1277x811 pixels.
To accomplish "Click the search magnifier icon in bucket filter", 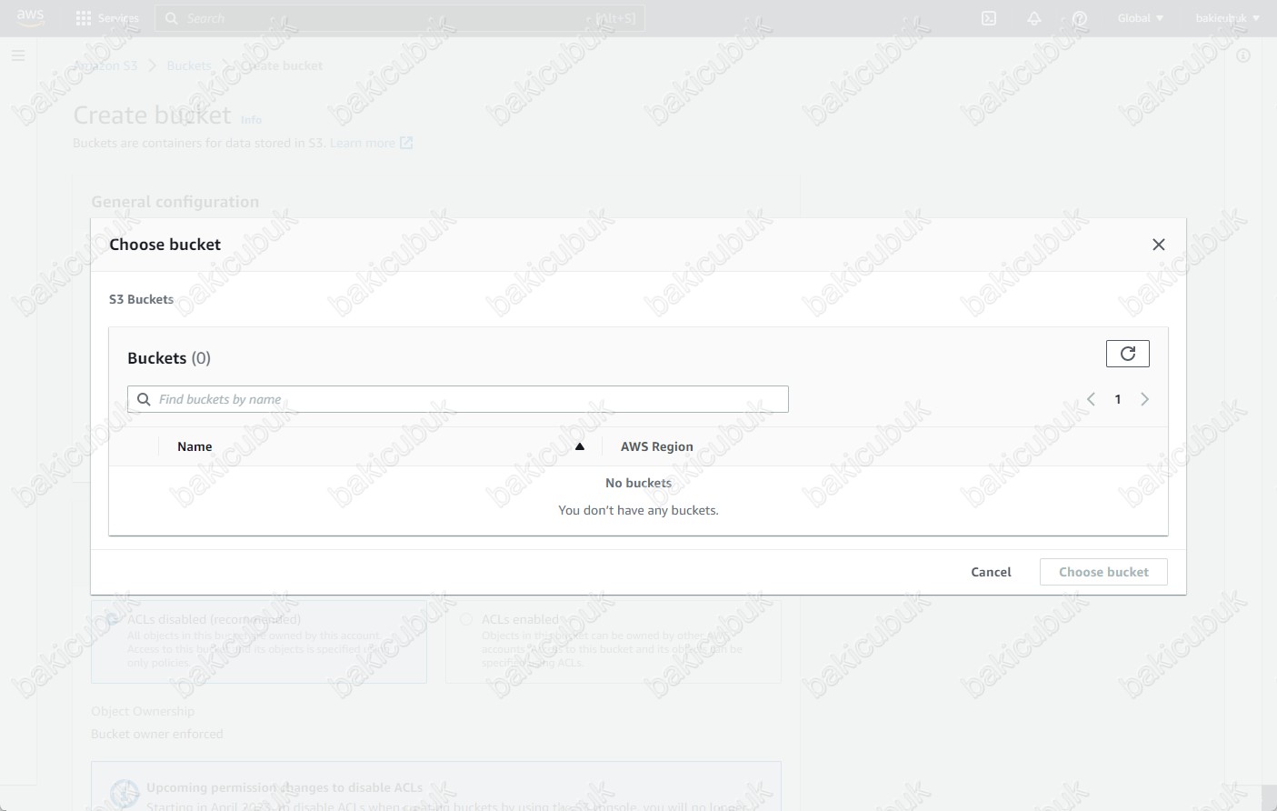I will pyautogui.click(x=144, y=399).
